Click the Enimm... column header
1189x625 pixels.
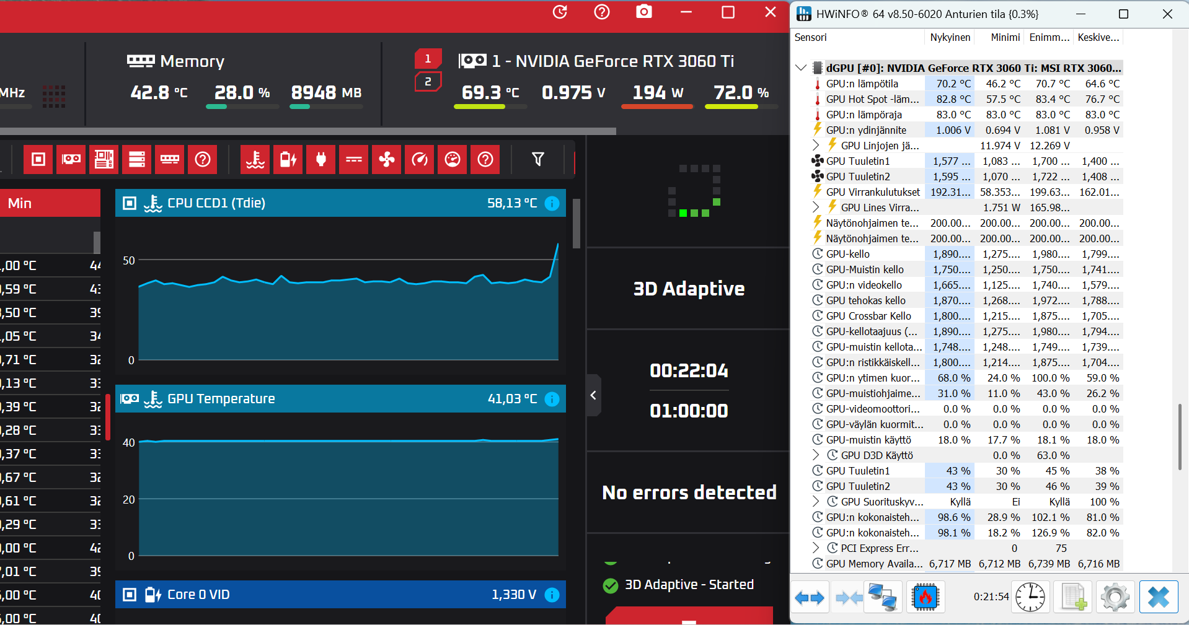[x=1049, y=37]
